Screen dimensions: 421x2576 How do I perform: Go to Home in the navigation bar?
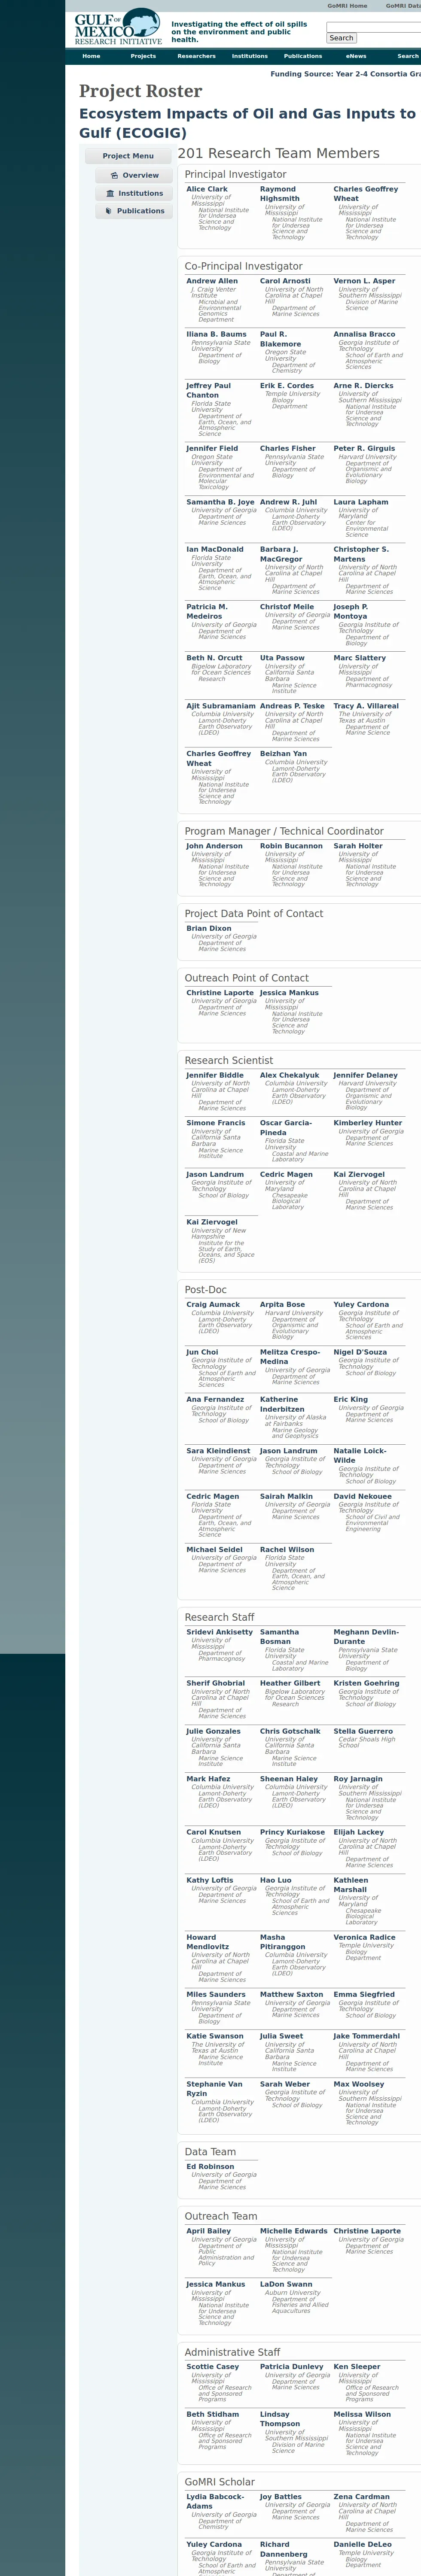tap(91, 56)
